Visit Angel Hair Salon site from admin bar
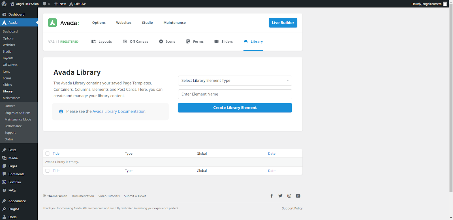The width and height of the screenshot is (453, 220). 25,4
